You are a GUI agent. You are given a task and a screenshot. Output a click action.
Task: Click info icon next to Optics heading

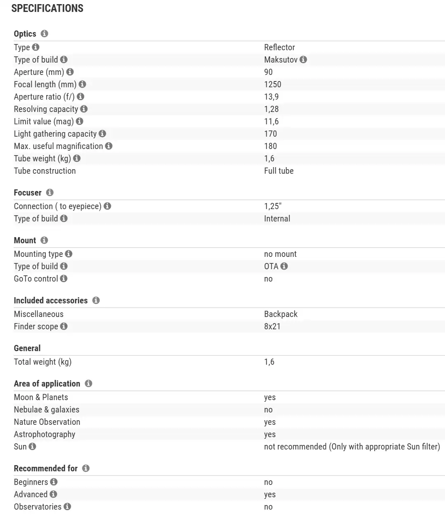tap(44, 34)
